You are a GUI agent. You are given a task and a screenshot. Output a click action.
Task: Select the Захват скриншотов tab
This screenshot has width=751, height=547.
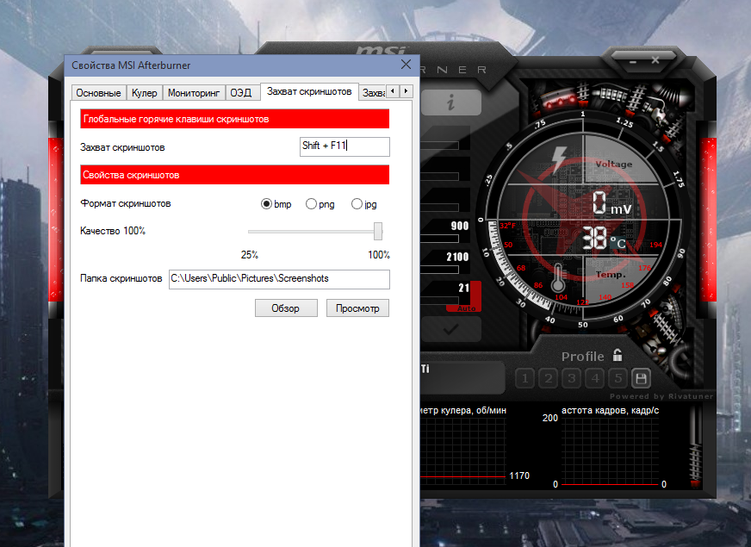(309, 91)
